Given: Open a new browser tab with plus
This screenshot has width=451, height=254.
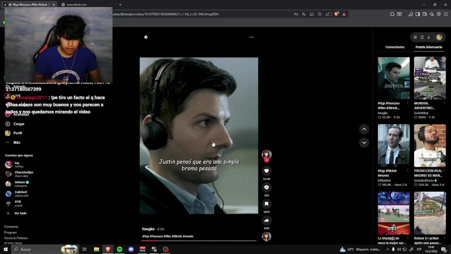Looking at the screenshot, I should (x=120, y=5).
